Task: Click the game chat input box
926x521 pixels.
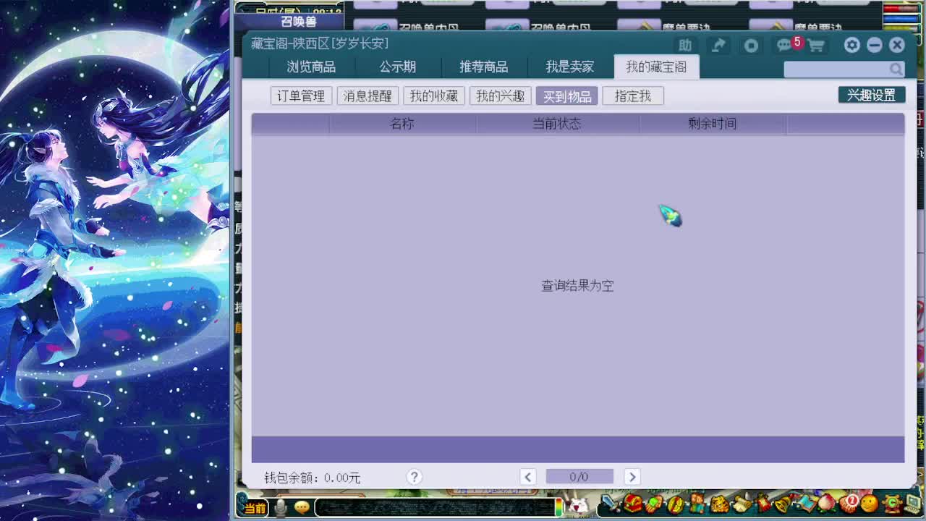Action: click(x=434, y=507)
